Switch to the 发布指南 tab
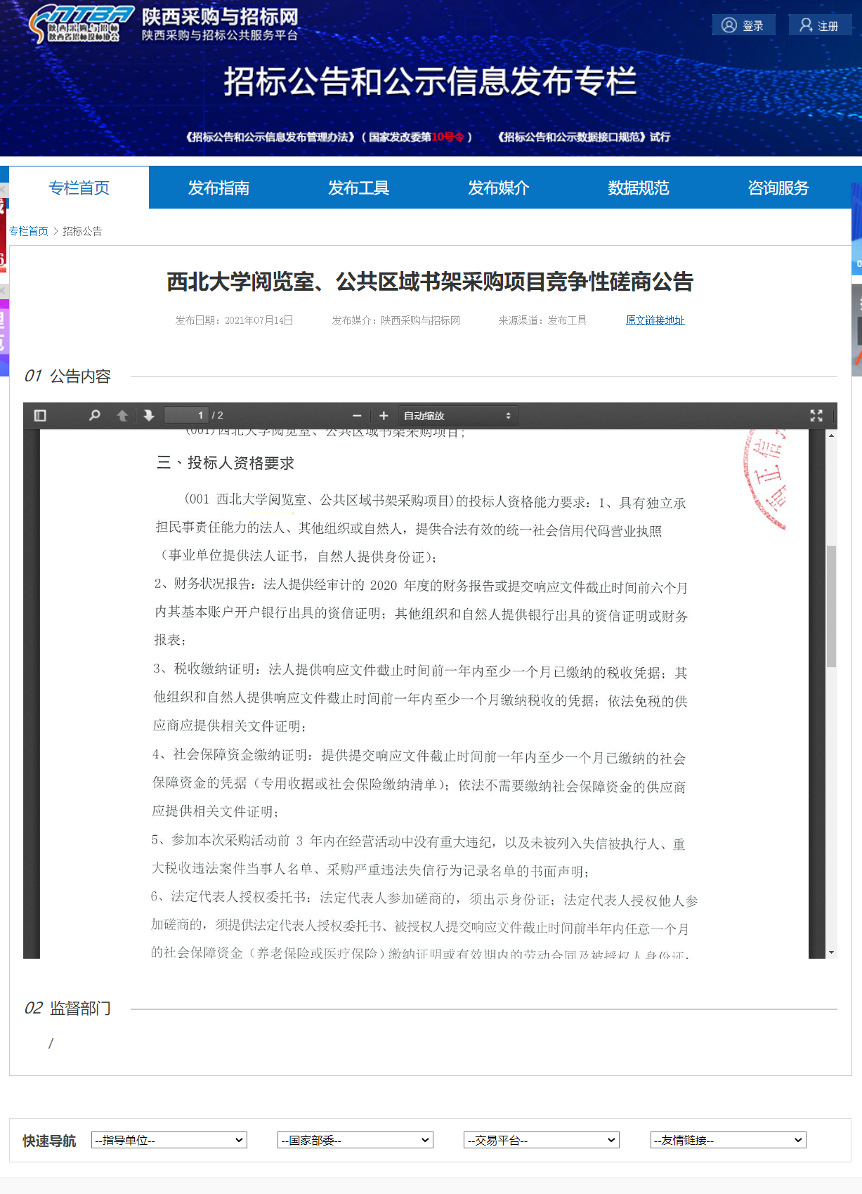Screen dimensions: 862x1194 coord(218,188)
